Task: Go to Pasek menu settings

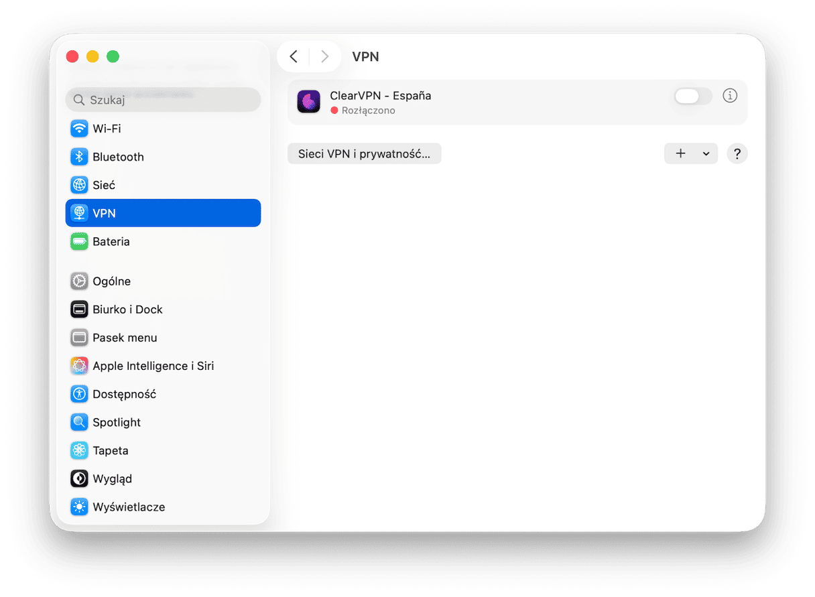Action: tap(125, 338)
